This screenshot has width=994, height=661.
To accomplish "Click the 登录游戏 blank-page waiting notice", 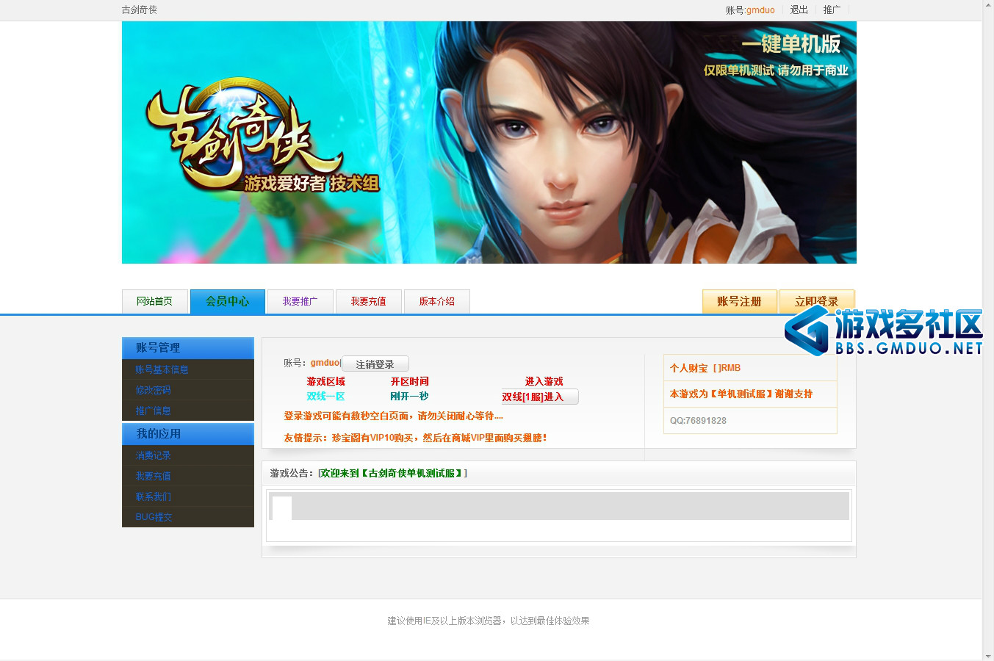I will pyautogui.click(x=394, y=416).
